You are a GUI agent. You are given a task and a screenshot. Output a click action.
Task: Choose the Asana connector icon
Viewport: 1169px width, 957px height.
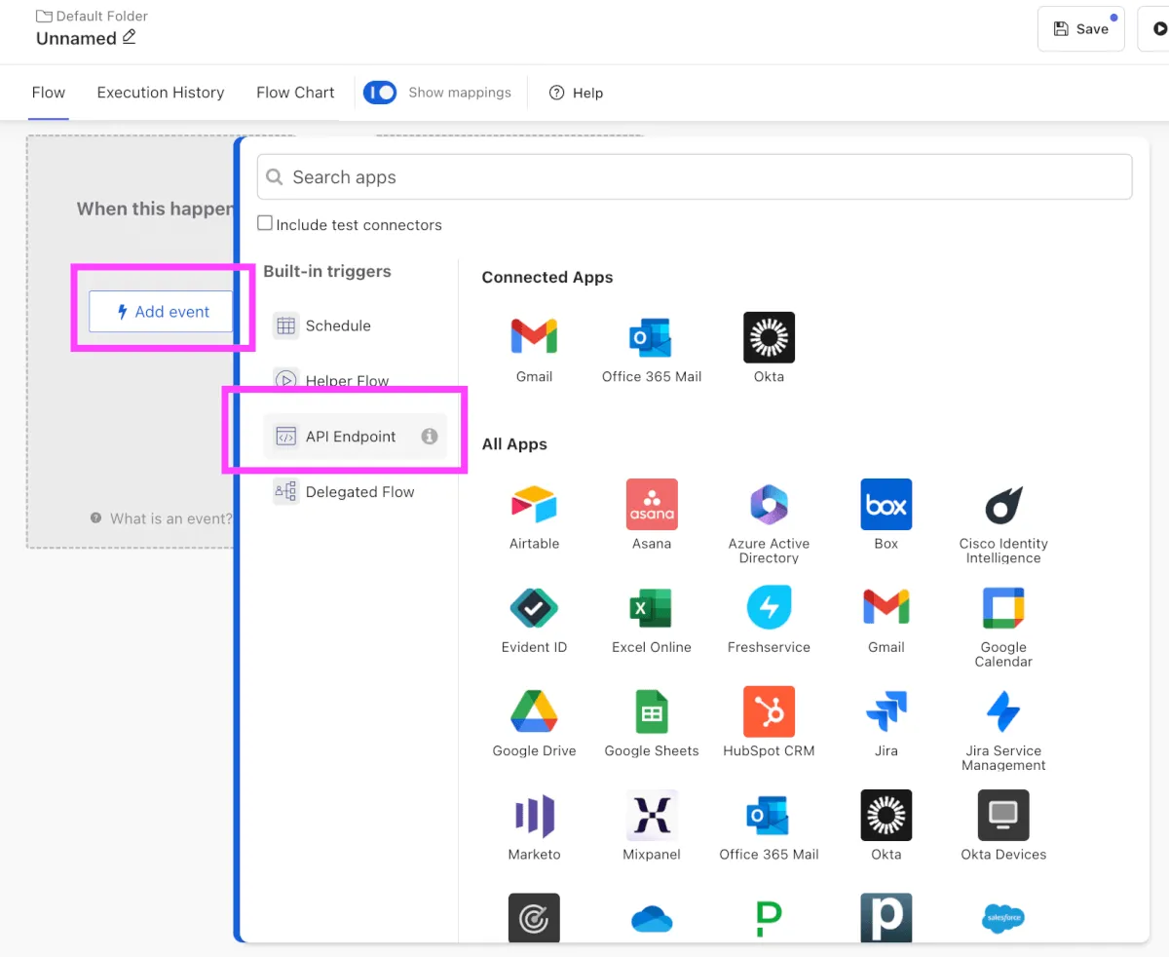click(x=652, y=505)
